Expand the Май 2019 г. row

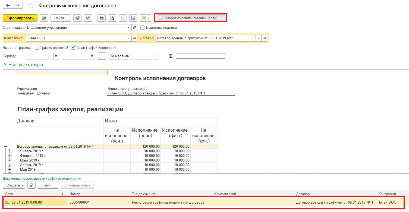click(x=10, y=169)
